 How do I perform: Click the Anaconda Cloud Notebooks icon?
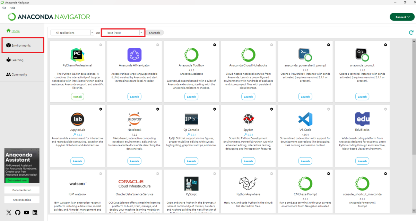click(248, 55)
